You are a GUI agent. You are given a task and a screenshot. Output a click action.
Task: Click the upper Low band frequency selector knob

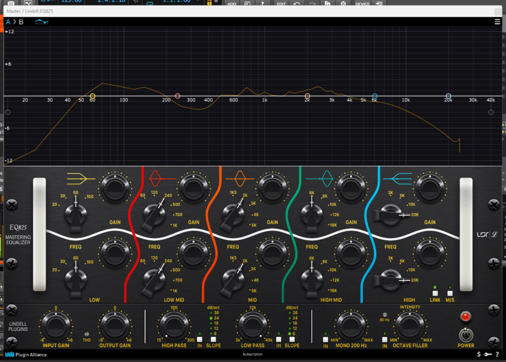[76, 214]
